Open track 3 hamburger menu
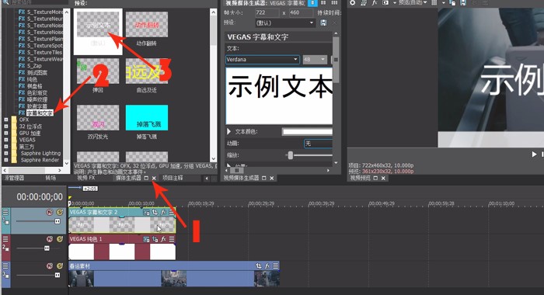Image resolution: width=544 pixels, height=295 pixels. tap(5, 265)
